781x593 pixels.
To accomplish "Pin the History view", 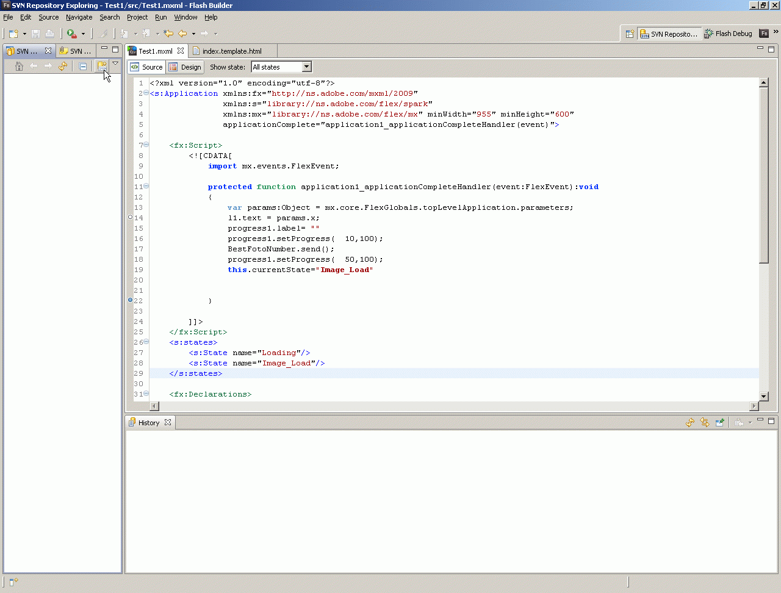I will (x=720, y=422).
